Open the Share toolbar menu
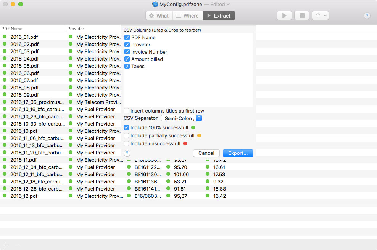 320,16
